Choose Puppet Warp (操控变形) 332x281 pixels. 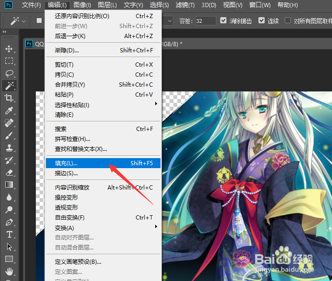click(103, 197)
